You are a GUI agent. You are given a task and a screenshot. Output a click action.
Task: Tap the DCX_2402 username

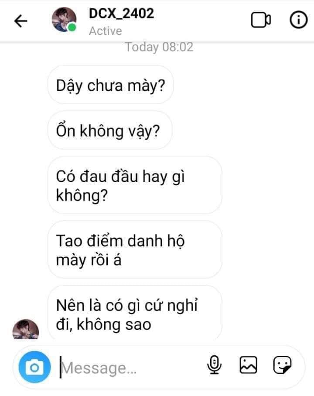click(121, 14)
